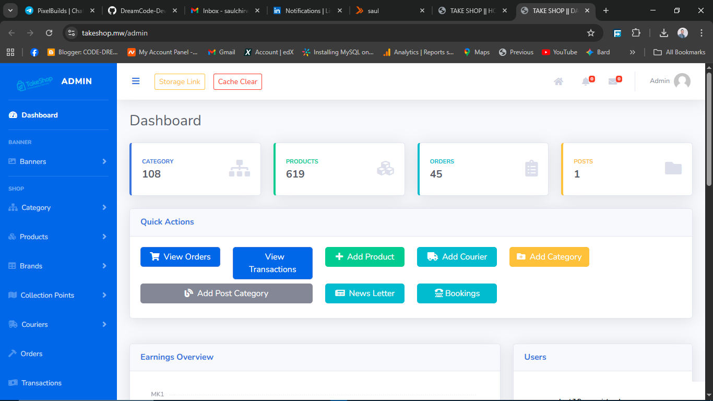This screenshot has width=713, height=401.
Task: Reload the page using refresh icon
Action: coord(49,33)
